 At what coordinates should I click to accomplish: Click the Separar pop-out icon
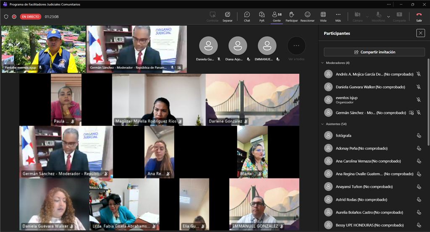click(227, 16)
